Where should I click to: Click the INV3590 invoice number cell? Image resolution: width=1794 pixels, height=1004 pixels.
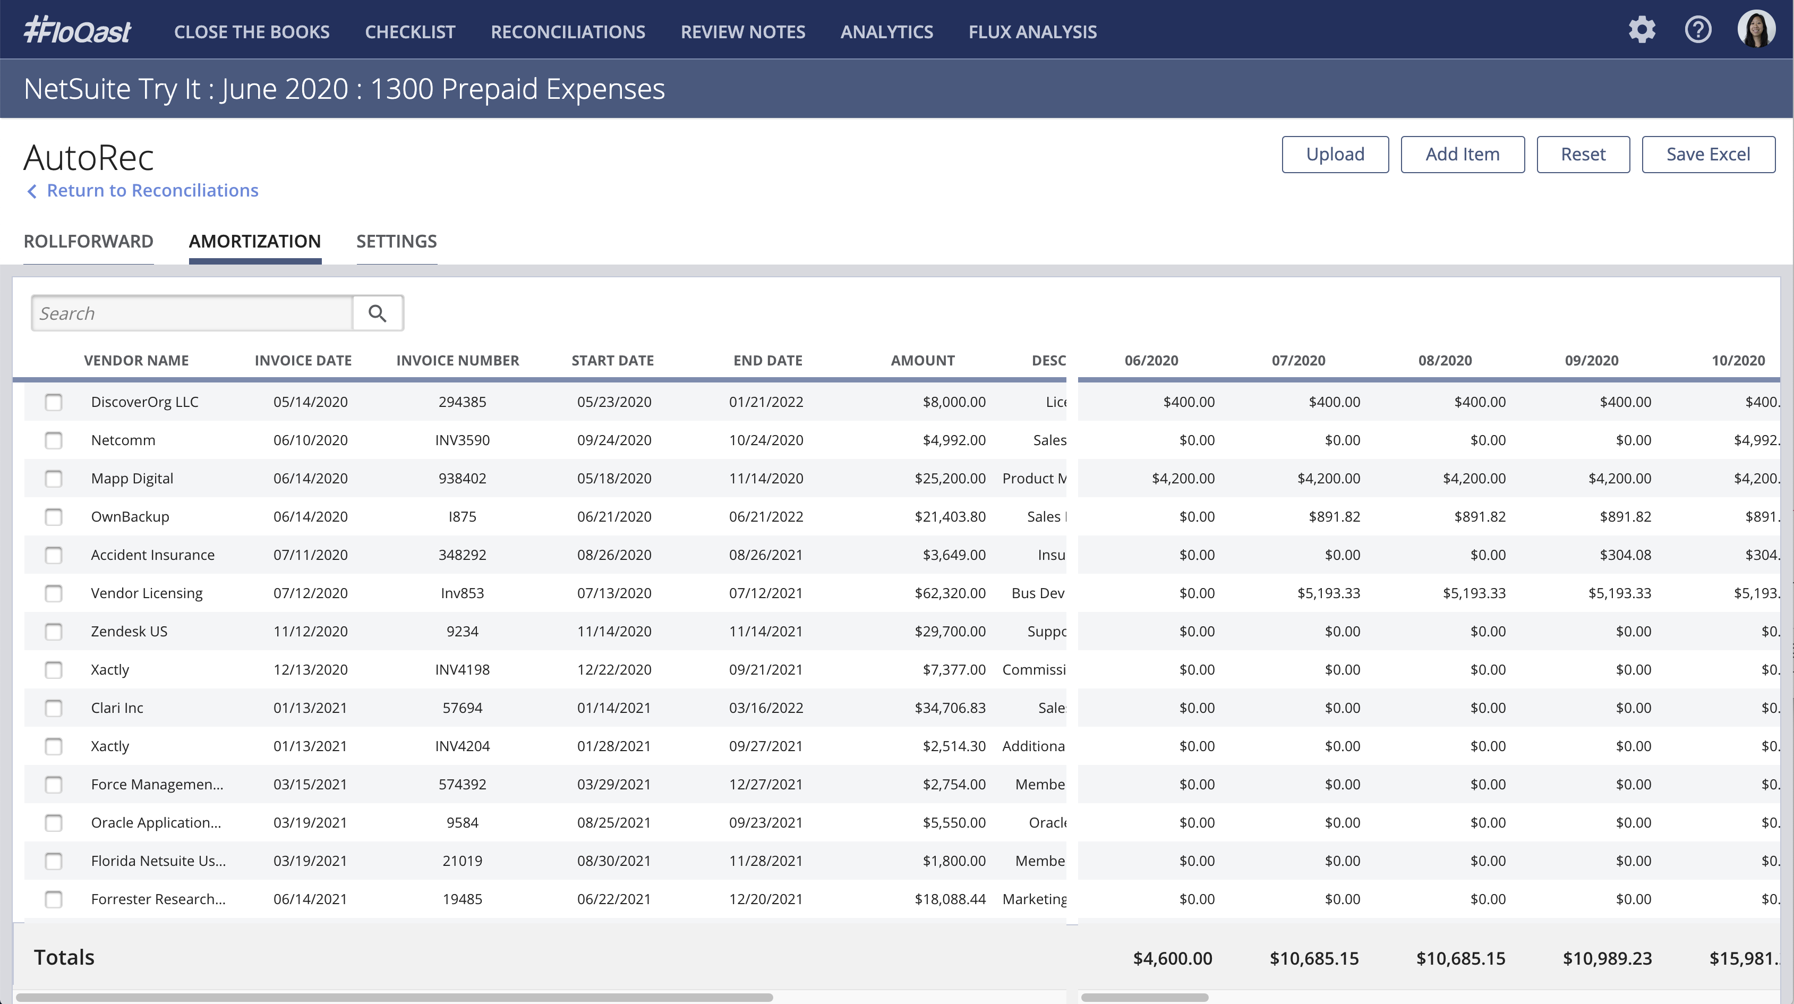463,440
